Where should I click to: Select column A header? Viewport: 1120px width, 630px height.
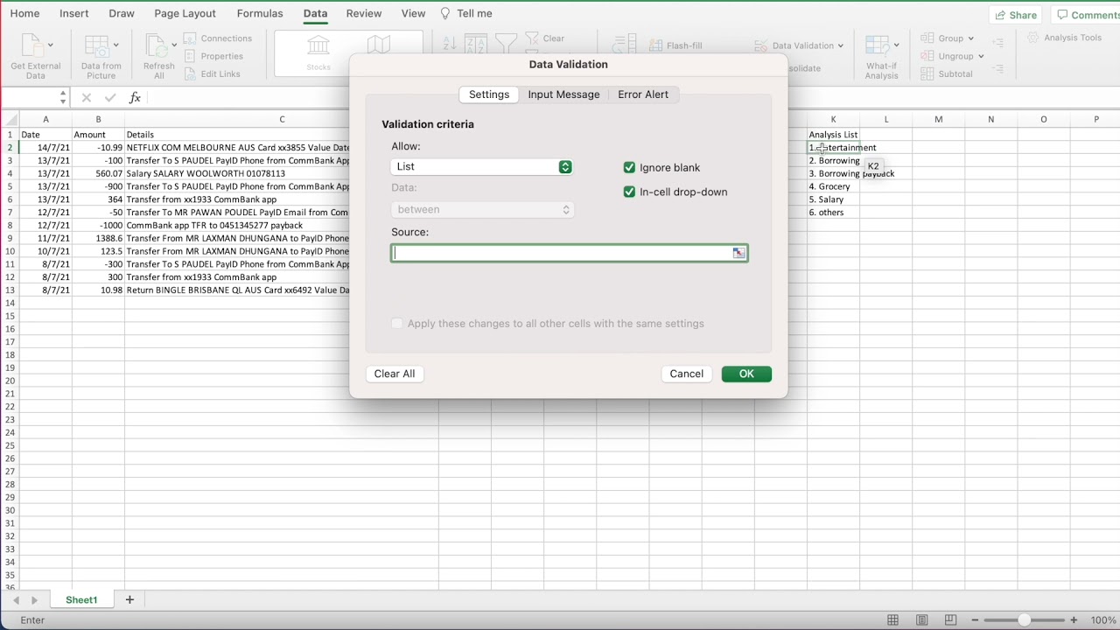coord(45,119)
